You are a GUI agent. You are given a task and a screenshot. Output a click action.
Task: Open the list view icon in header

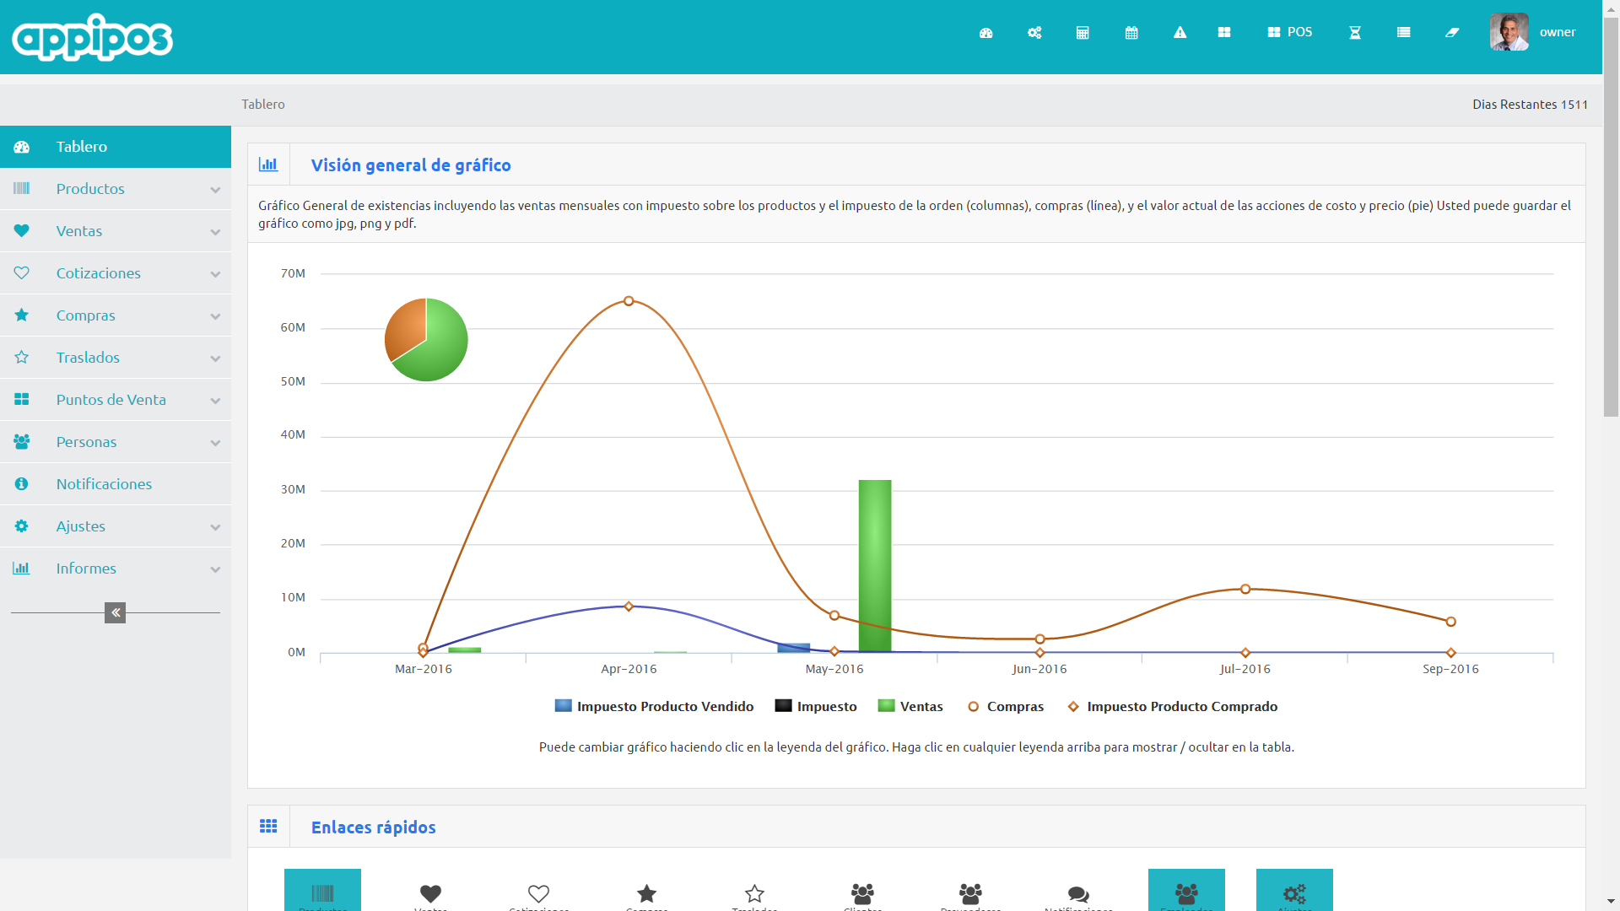pyautogui.click(x=1403, y=33)
